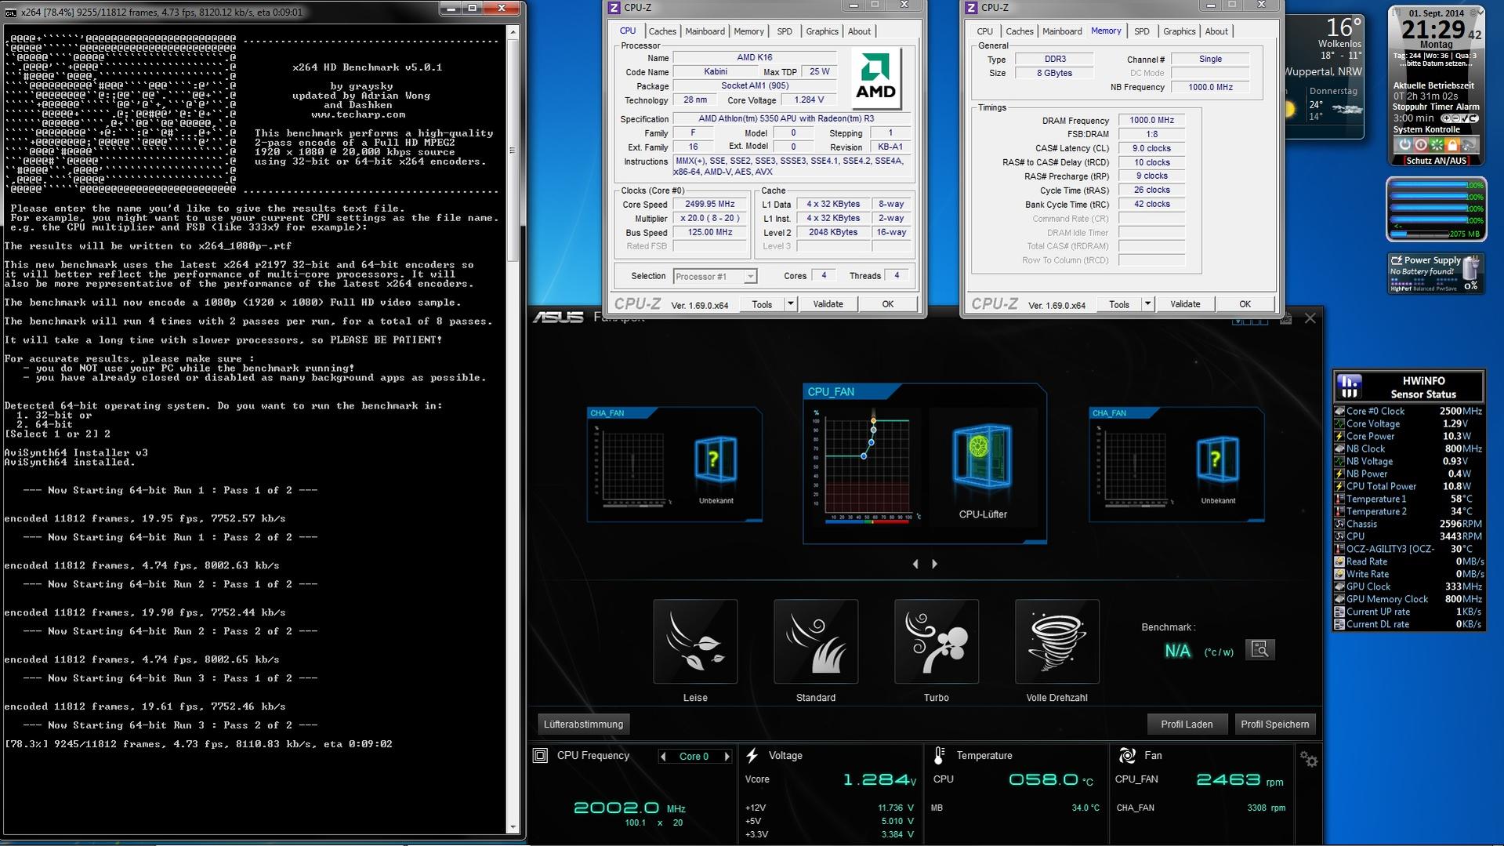Click the HWiNFO Sensor Status logo icon

click(1350, 386)
